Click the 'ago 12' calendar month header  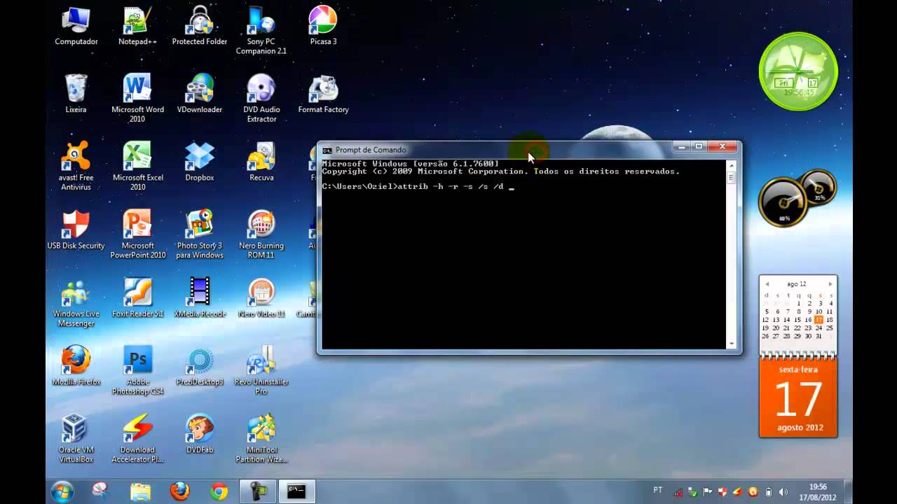797,284
